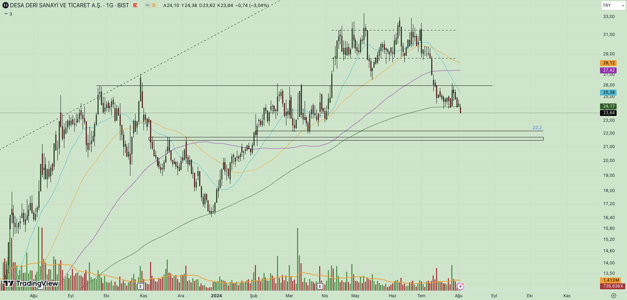Click the red flag icon beside BIST
This screenshot has height=300, width=627.
(x=135, y=5)
